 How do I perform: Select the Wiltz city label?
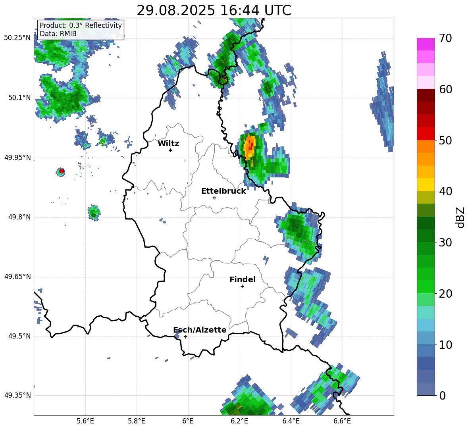point(168,144)
